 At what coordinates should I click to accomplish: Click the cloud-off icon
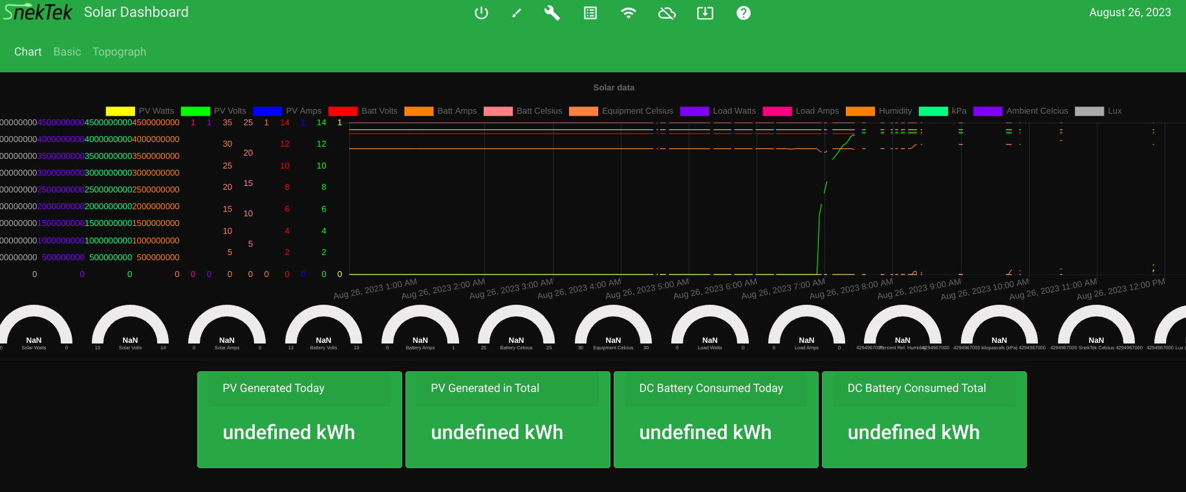(667, 13)
